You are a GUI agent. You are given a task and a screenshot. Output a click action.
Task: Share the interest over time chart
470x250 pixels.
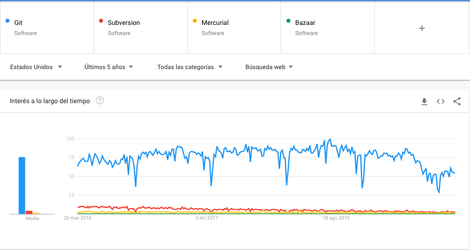457,102
